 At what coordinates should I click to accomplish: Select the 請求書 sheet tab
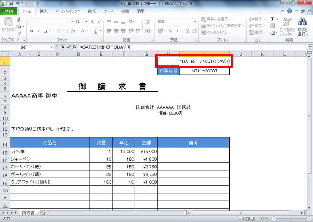(28, 213)
